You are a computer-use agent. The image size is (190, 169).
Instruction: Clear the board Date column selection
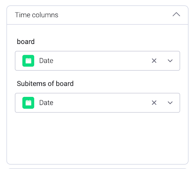click(x=154, y=61)
